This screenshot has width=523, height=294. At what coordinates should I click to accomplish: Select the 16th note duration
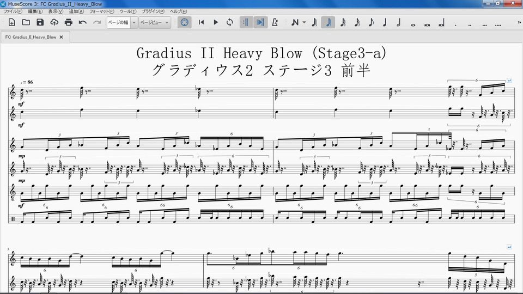click(x=357, y=22)
